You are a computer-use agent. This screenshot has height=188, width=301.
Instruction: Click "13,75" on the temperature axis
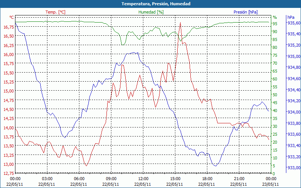pos(9,136)
